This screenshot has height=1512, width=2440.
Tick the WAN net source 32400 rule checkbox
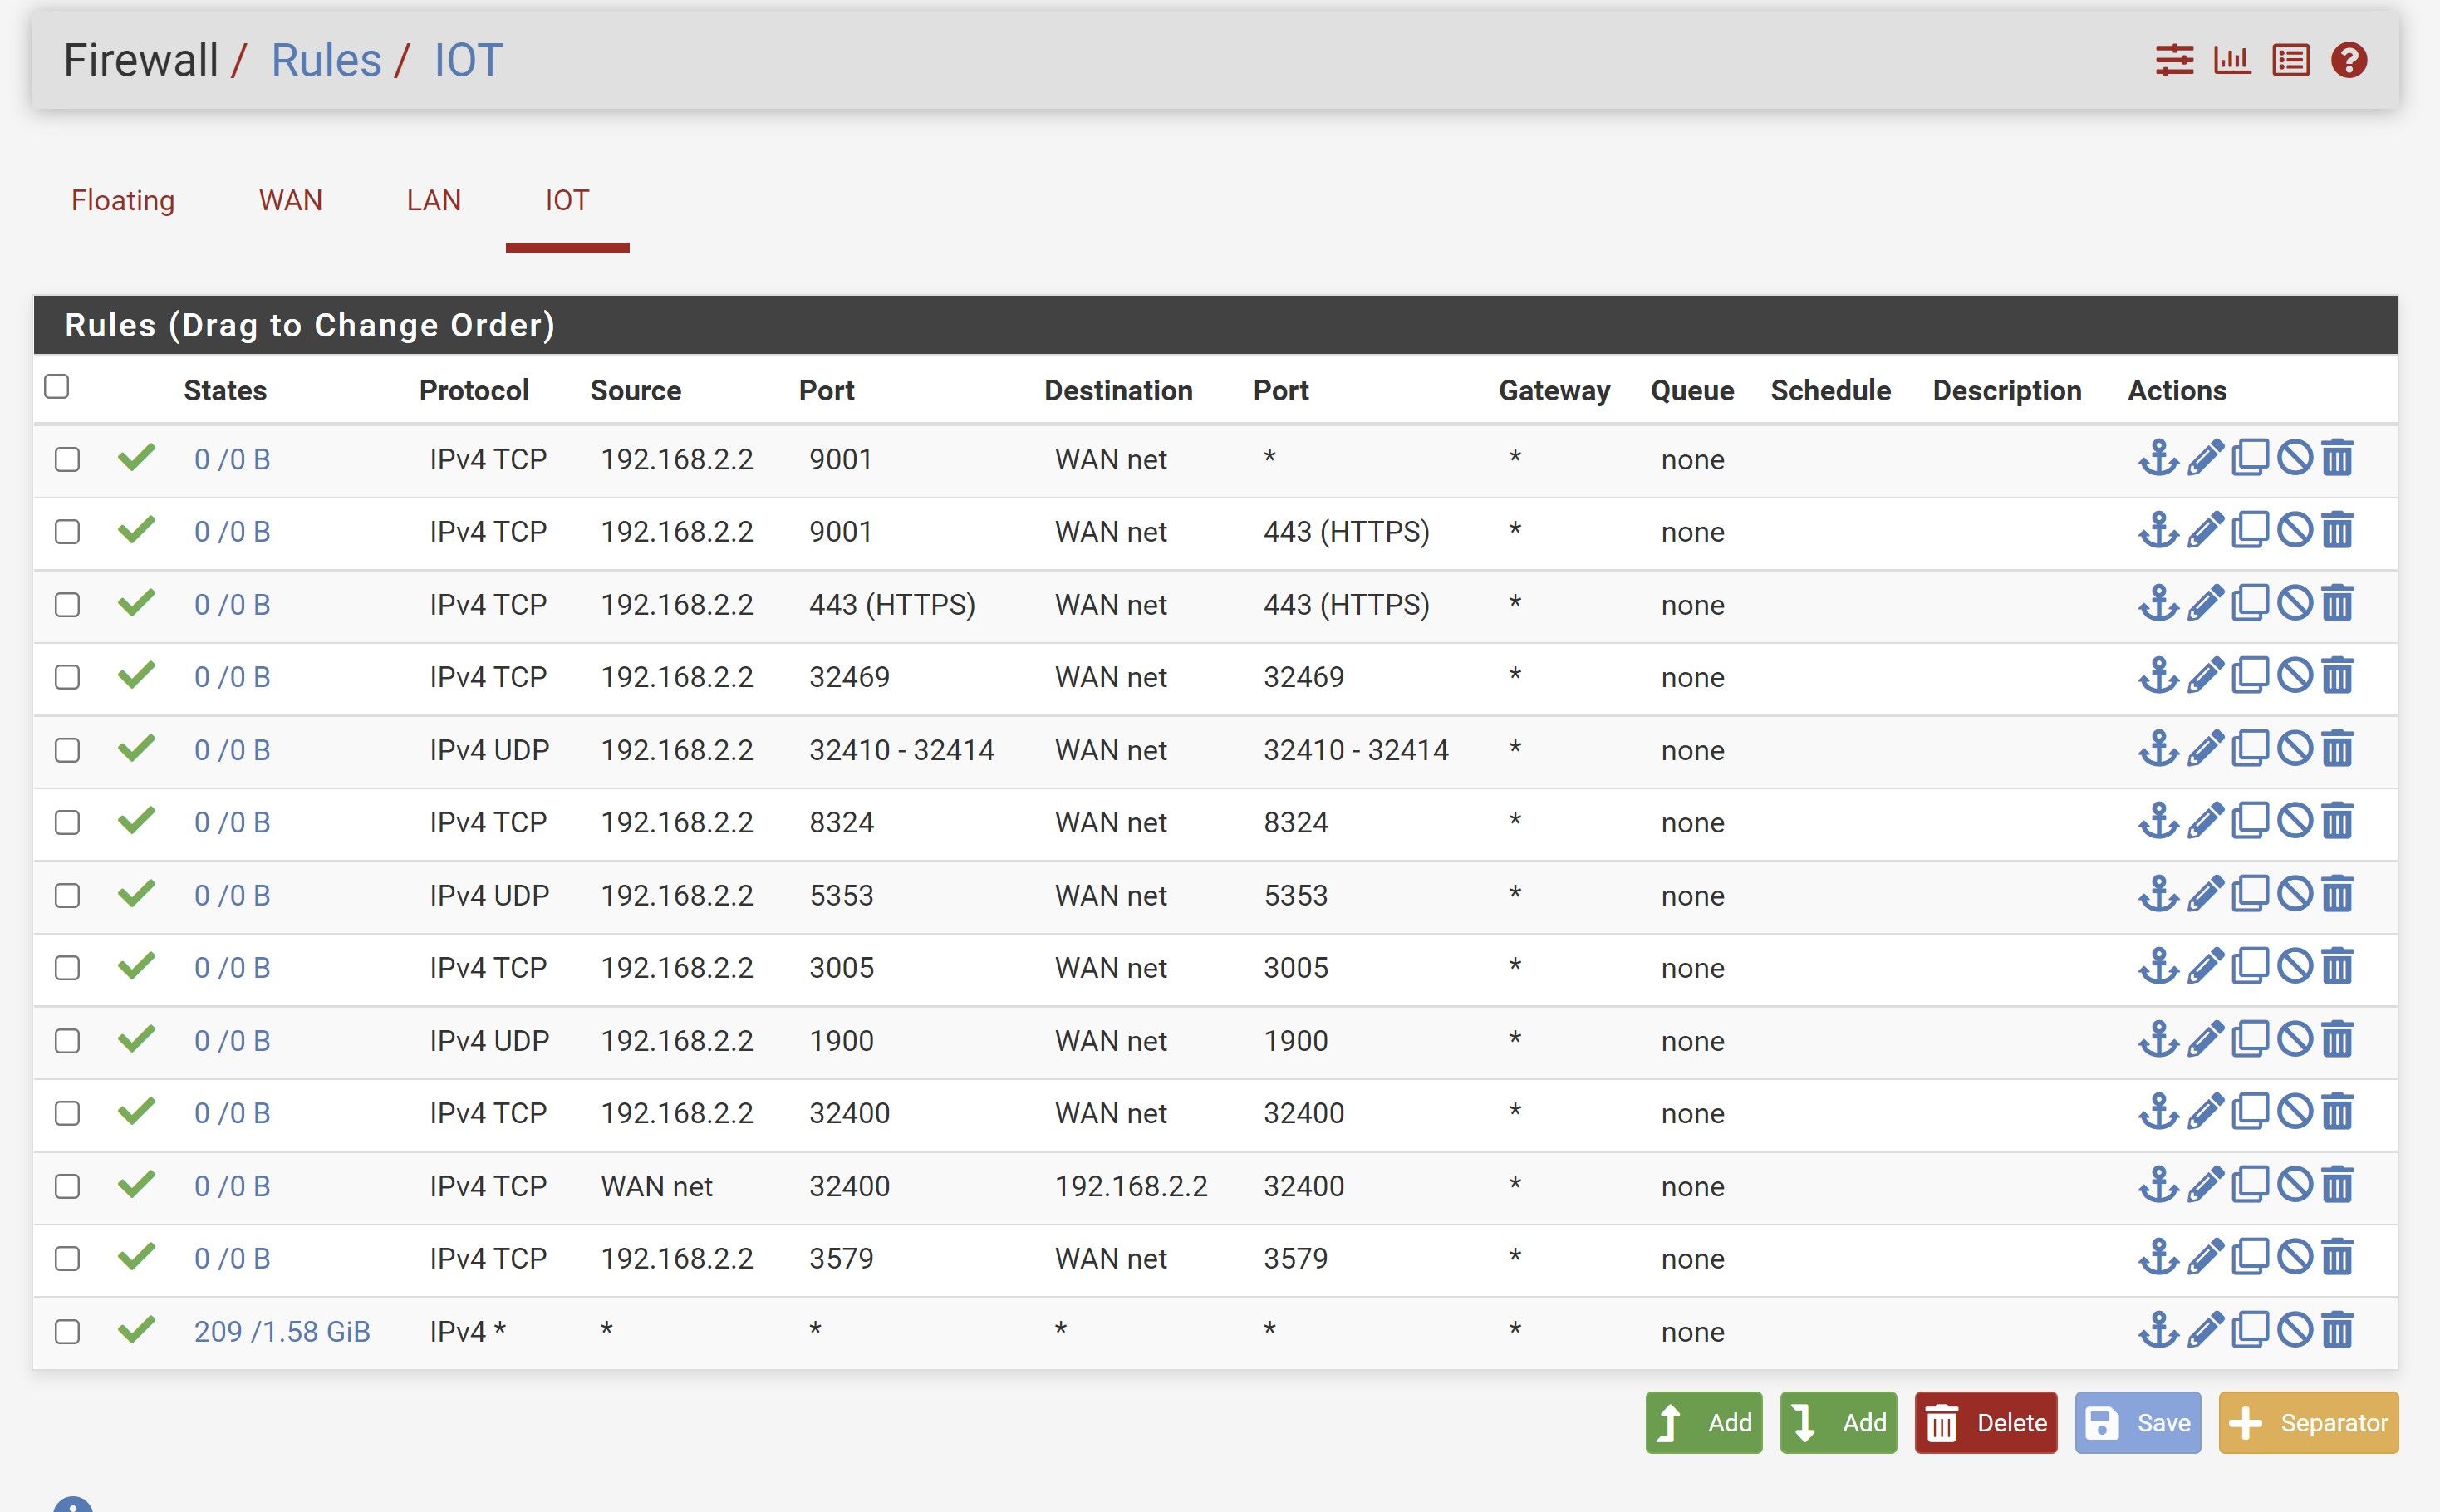67,1186
